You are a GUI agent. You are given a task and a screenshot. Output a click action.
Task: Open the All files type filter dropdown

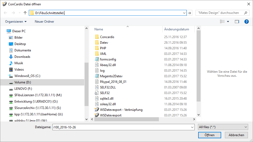point(223,127)
